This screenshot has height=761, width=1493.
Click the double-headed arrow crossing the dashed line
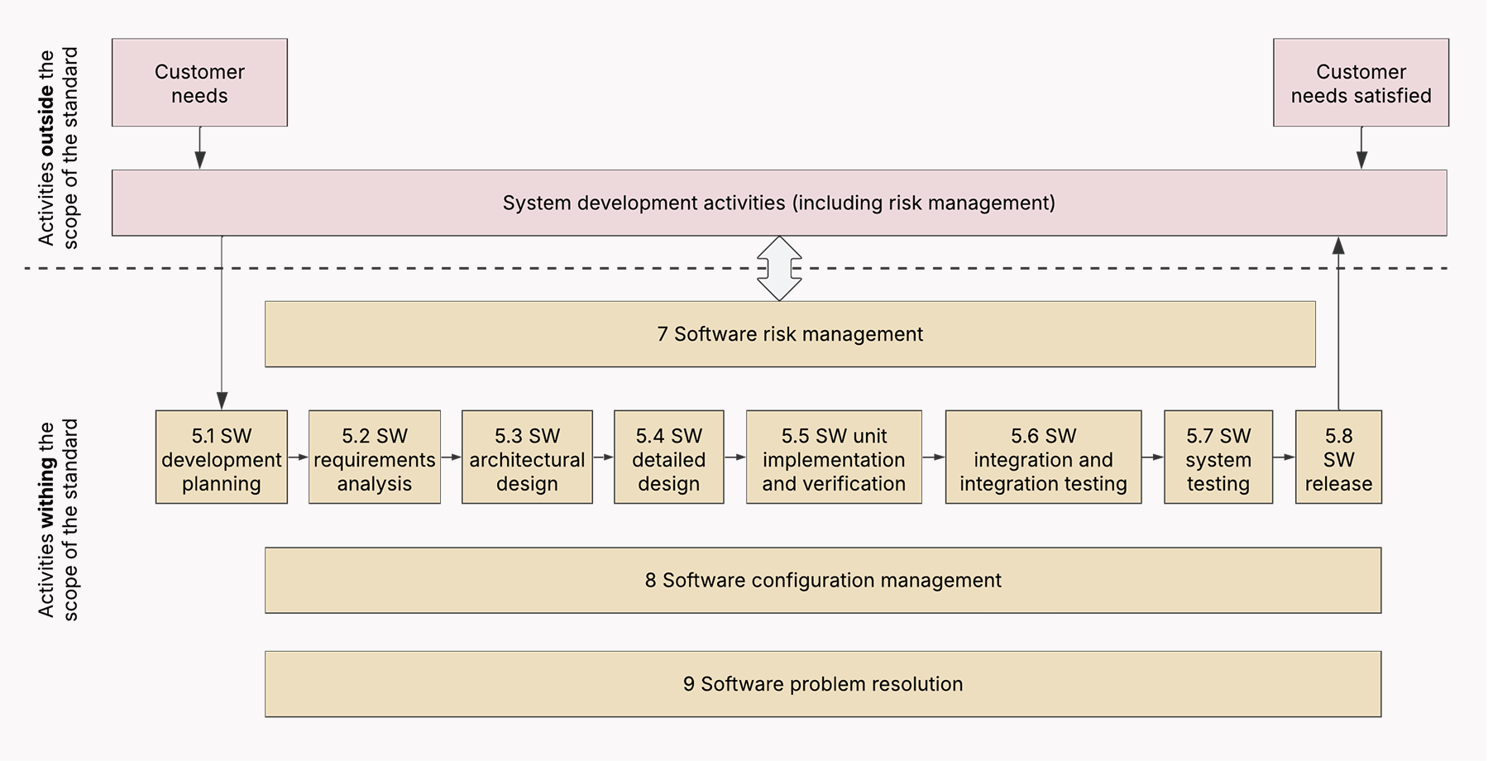[x=779, y=268]
